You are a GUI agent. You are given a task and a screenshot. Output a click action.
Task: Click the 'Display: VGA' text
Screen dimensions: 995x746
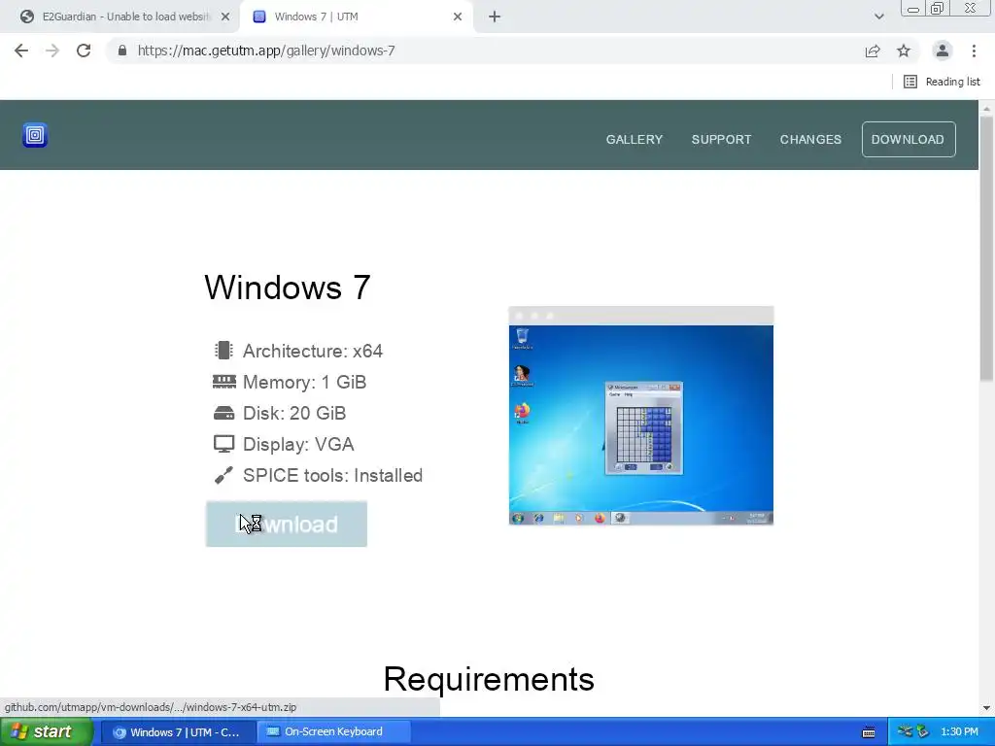298,444
